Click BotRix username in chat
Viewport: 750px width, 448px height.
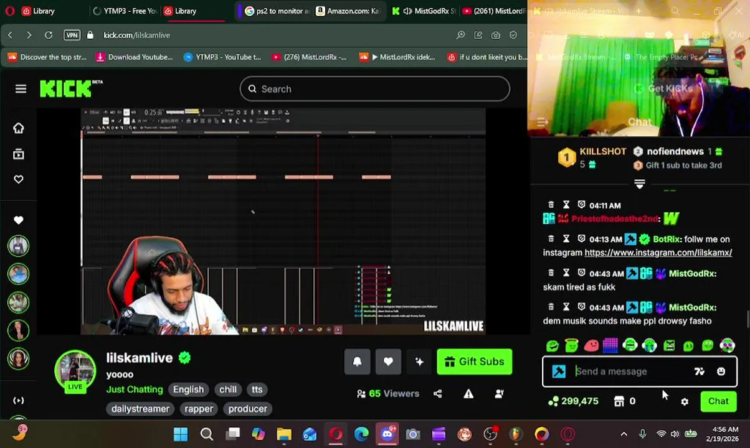pos(666,240)
